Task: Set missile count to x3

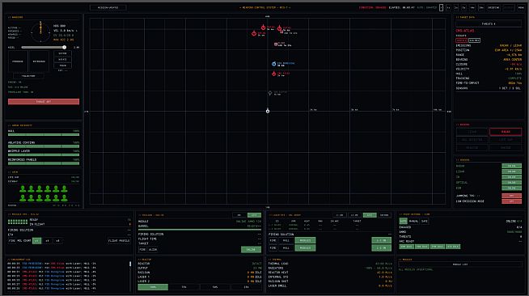Action: click(57, 241)
